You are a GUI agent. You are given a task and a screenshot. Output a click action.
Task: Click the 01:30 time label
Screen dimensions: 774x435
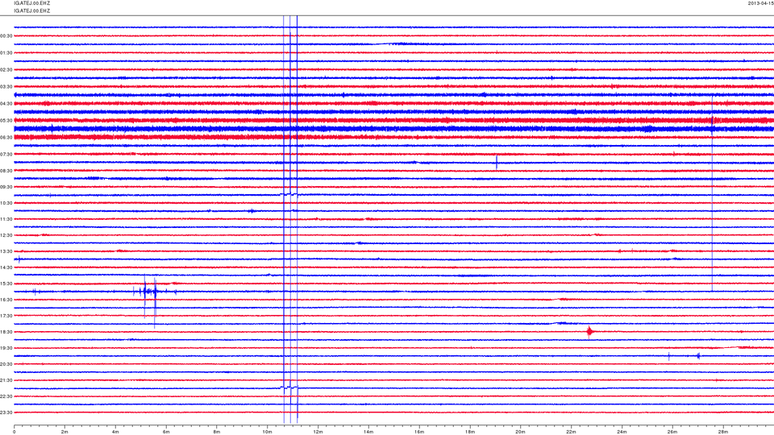[x=6, y=53]
